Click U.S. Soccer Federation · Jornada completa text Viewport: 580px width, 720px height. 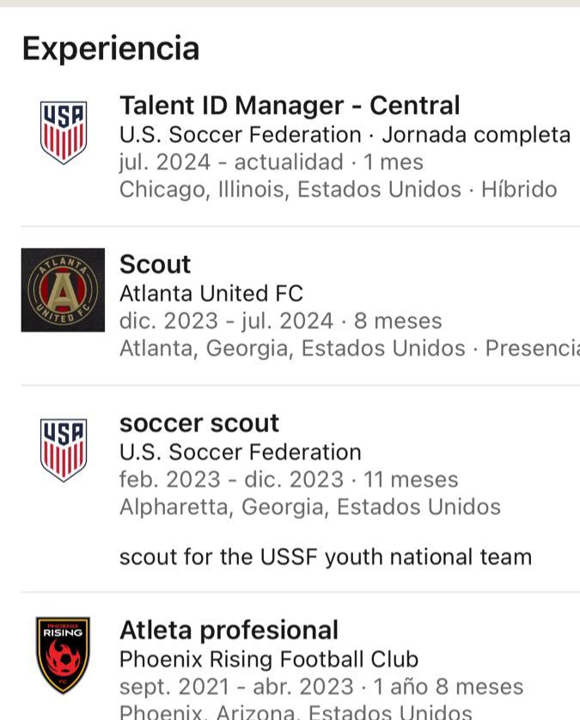pyautogui.click(x=345, y=135)
